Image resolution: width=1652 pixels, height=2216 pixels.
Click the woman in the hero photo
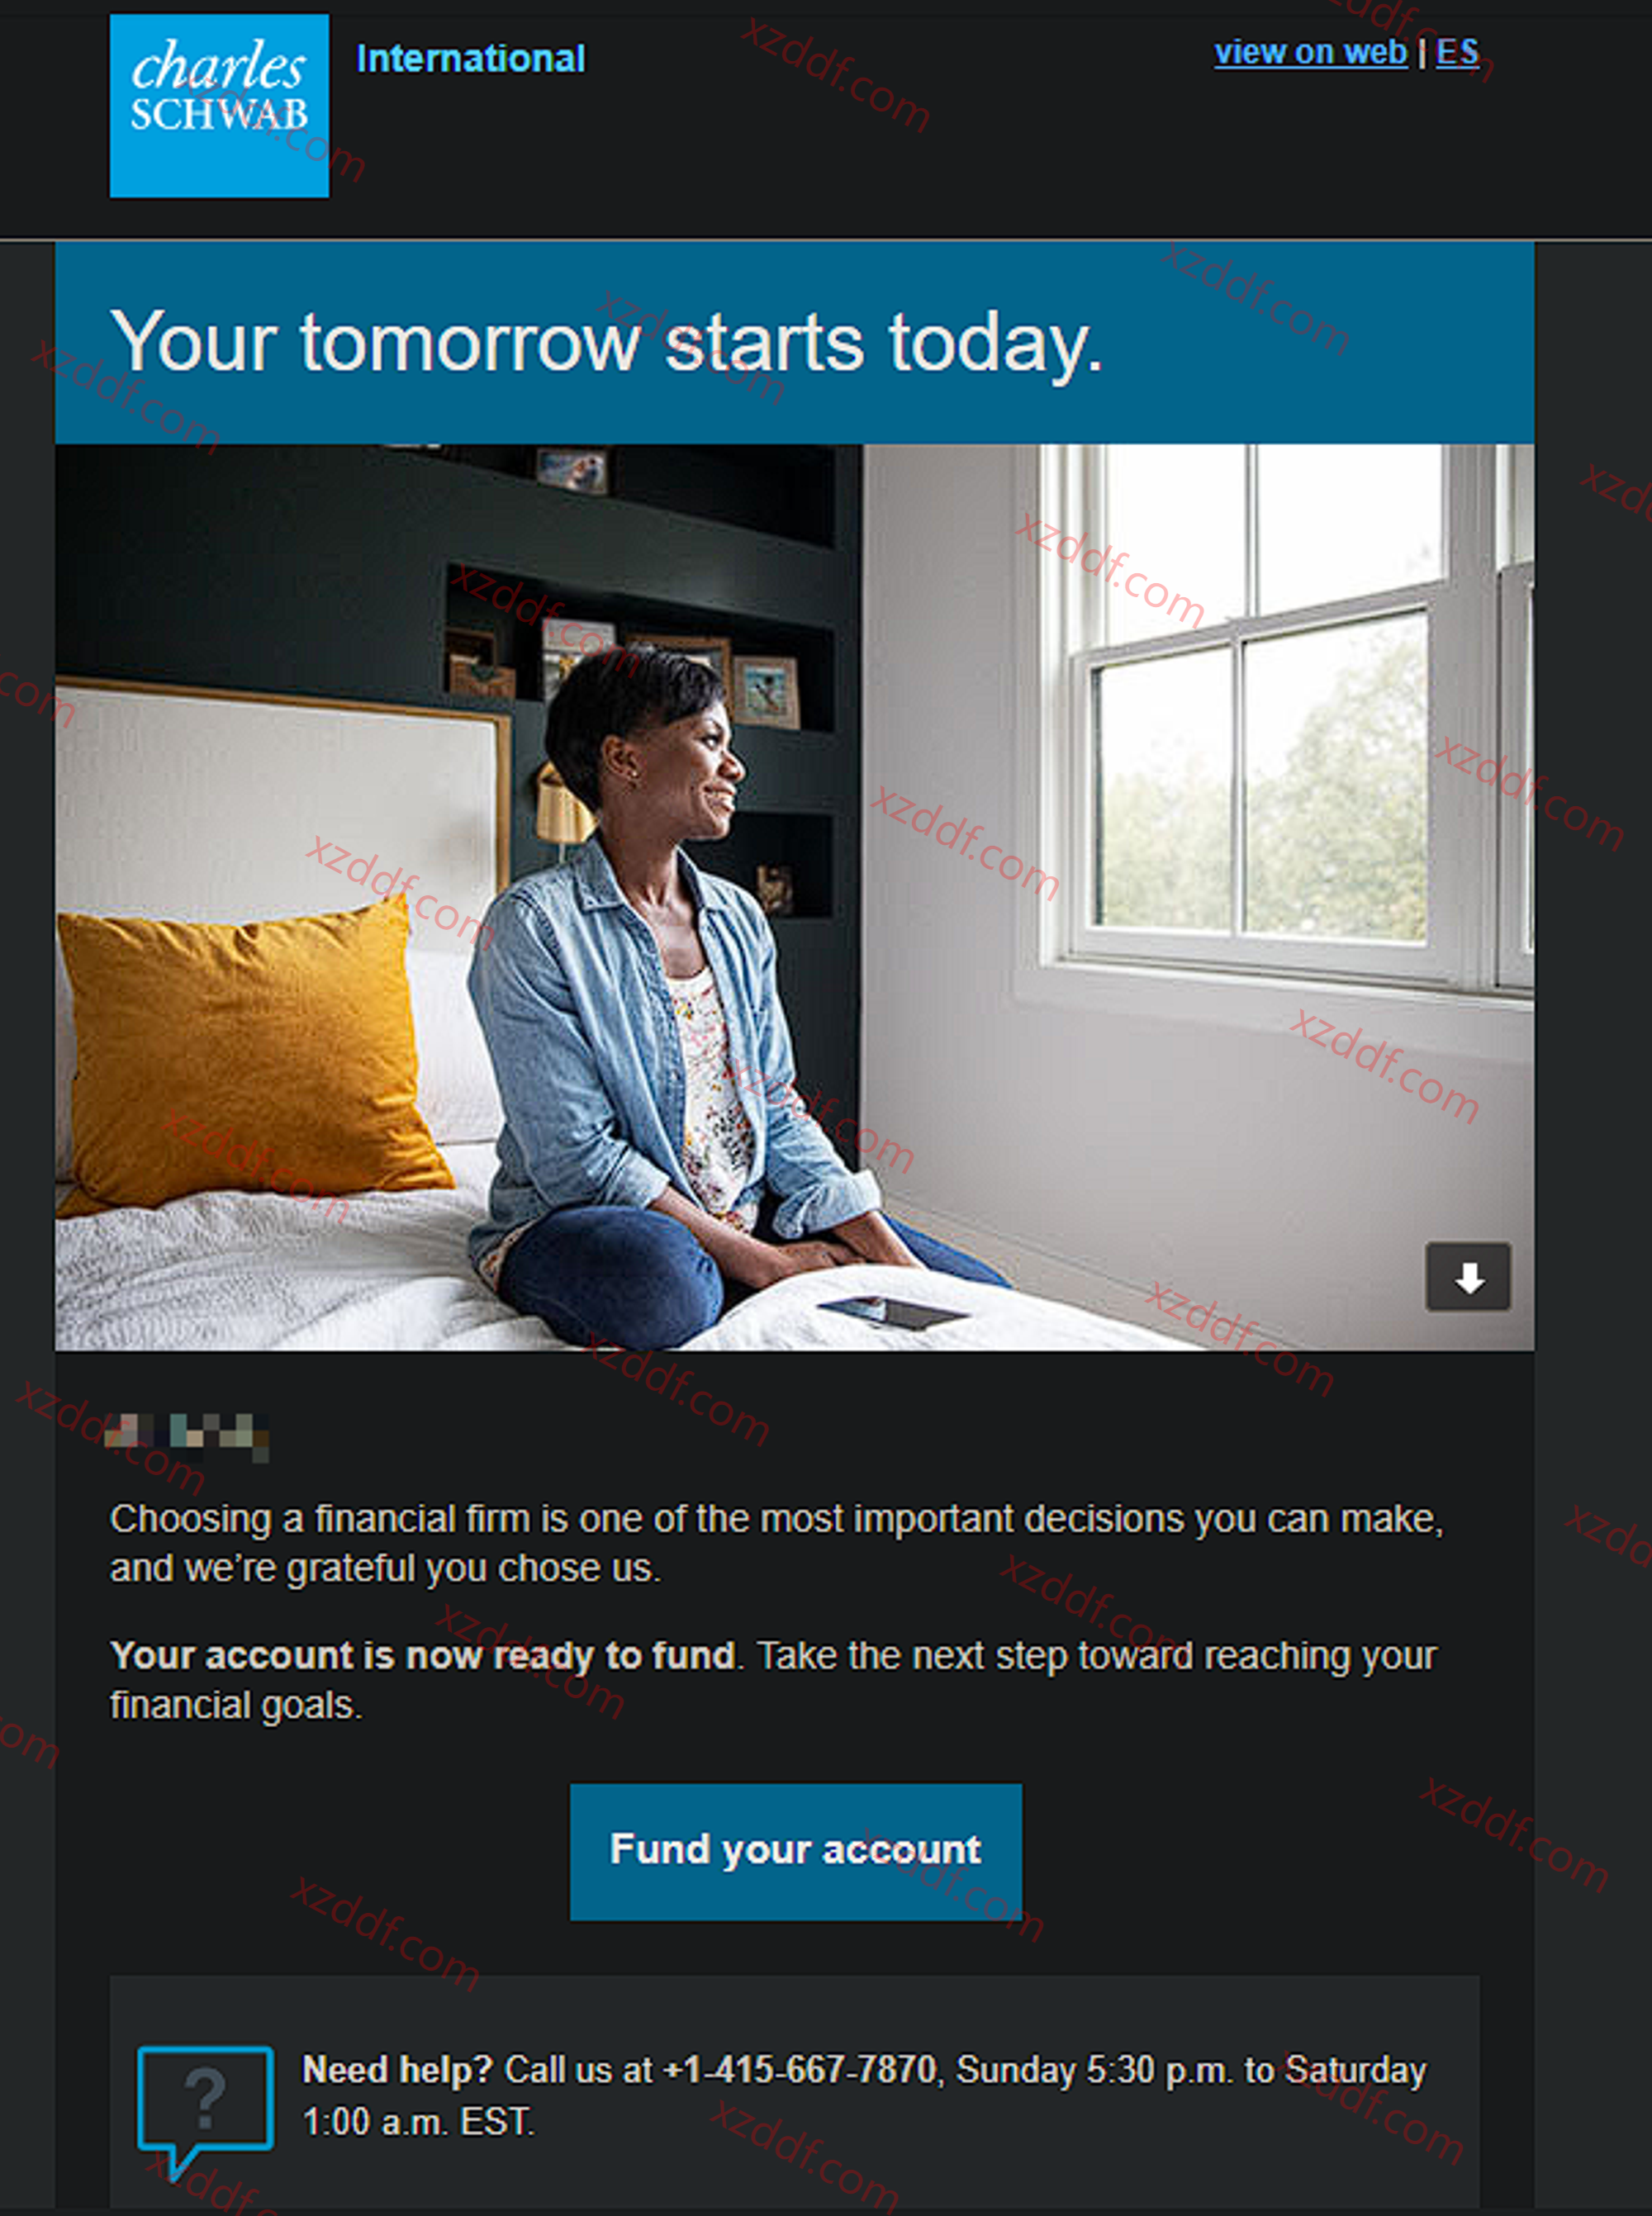(680, 1000)
